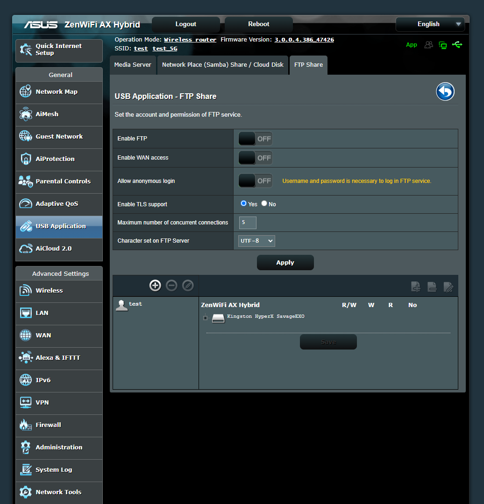Open the Character set UTF-8 dropdown
The width and height of the screenshot is (484, 504).
click(x=256, y=240)
